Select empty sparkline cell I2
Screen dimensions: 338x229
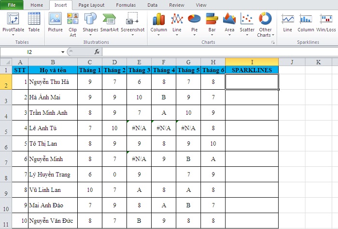[x=252, y=82]
